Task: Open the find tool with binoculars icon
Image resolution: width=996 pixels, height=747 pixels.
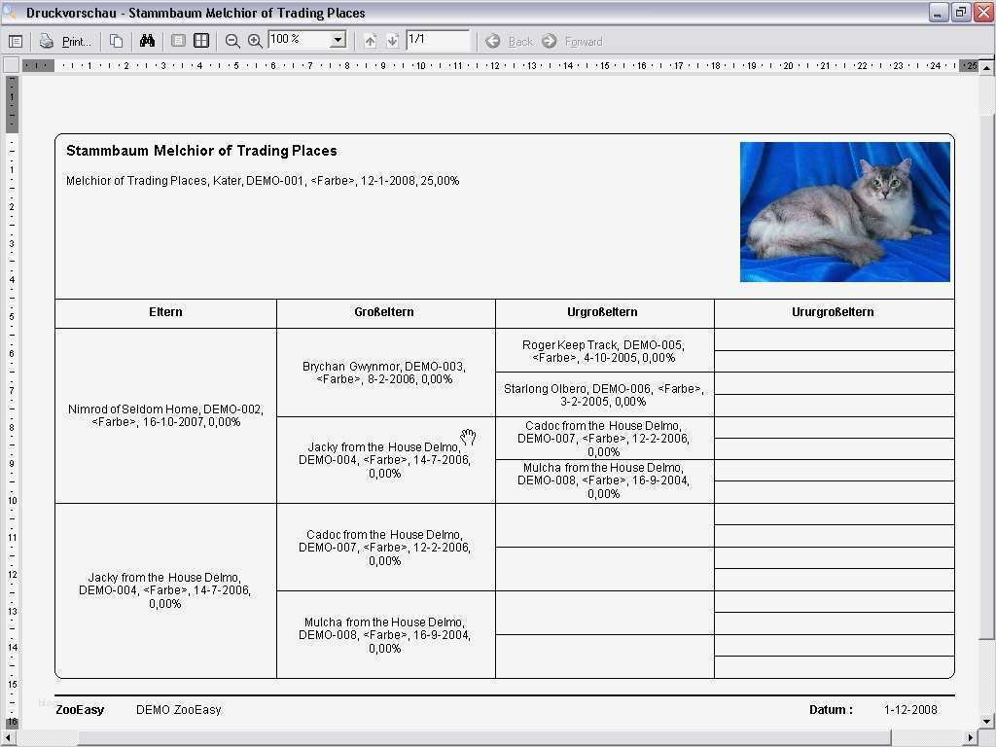Action: coord(147,40)
